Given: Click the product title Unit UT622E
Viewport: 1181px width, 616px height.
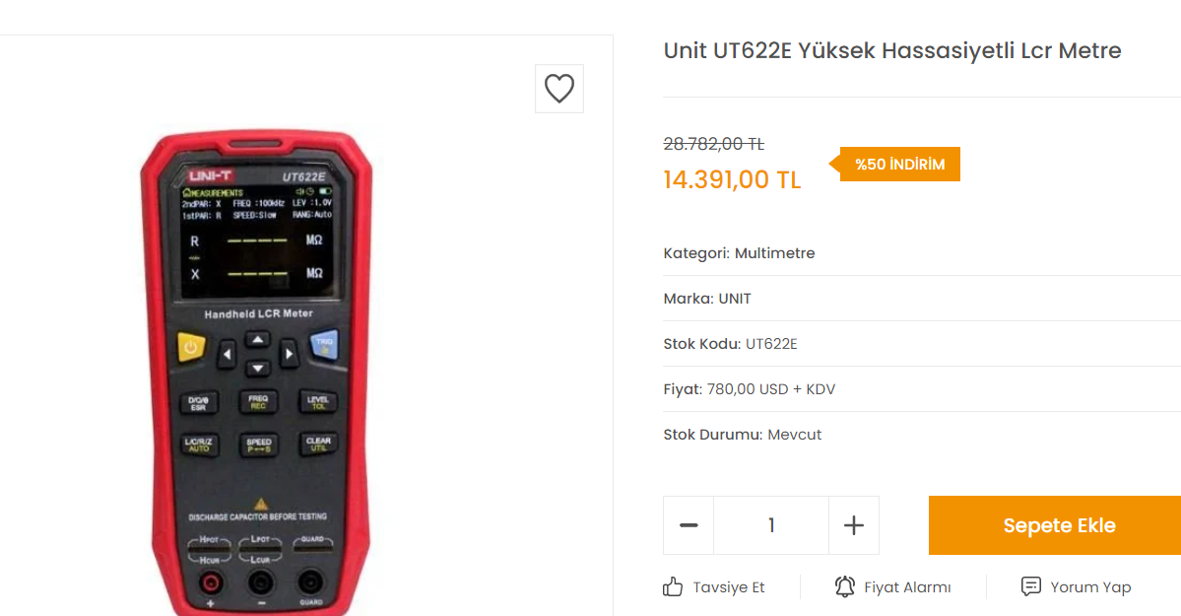Looking at the screenshot, I should (x=891, y=50).
